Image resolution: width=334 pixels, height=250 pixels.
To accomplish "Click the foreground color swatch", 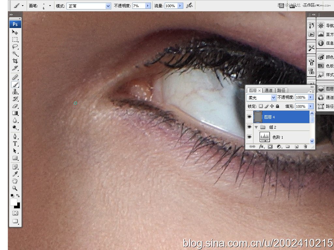I will pyautogui.click(x=13, y=202).
